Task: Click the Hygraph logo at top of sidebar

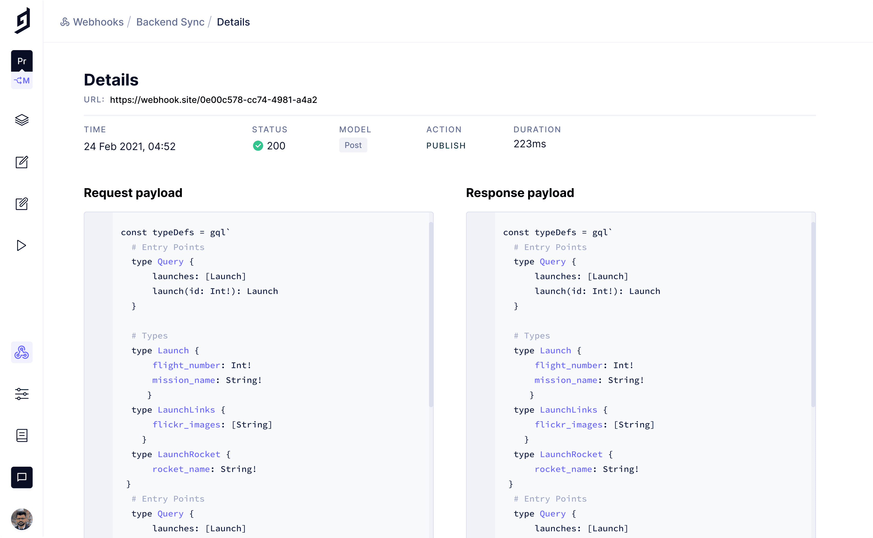Action: click(x=22, y=21)
